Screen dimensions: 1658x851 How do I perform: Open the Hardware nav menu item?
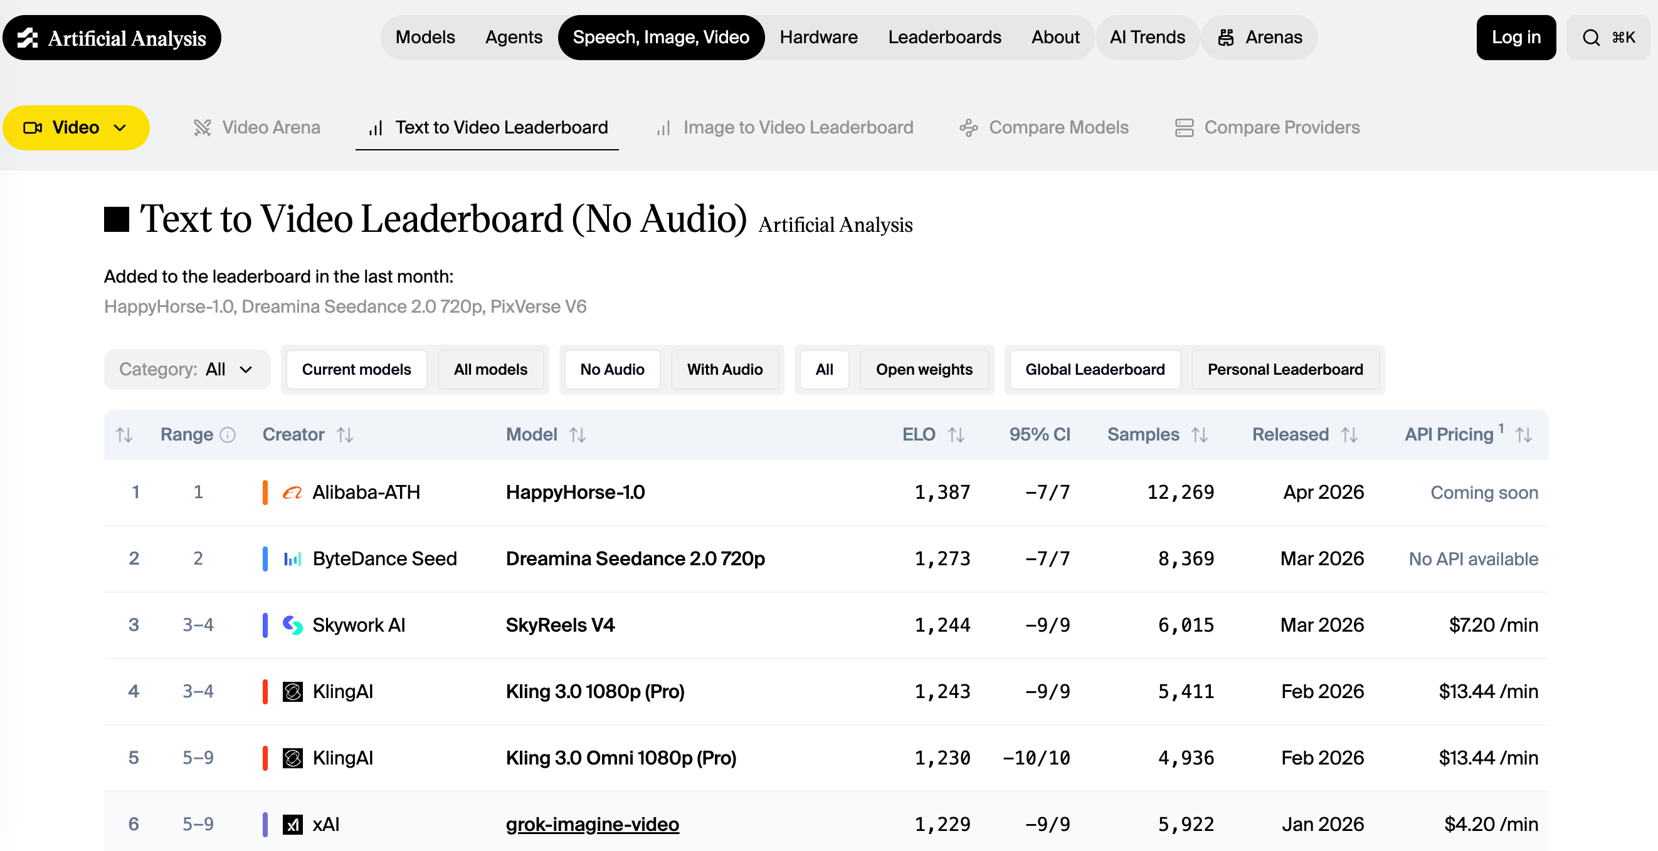(x=818, y=38)
